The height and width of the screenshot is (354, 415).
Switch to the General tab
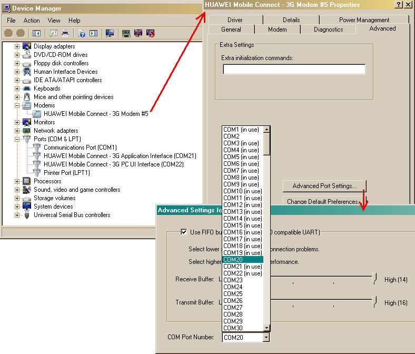(231, 29)
